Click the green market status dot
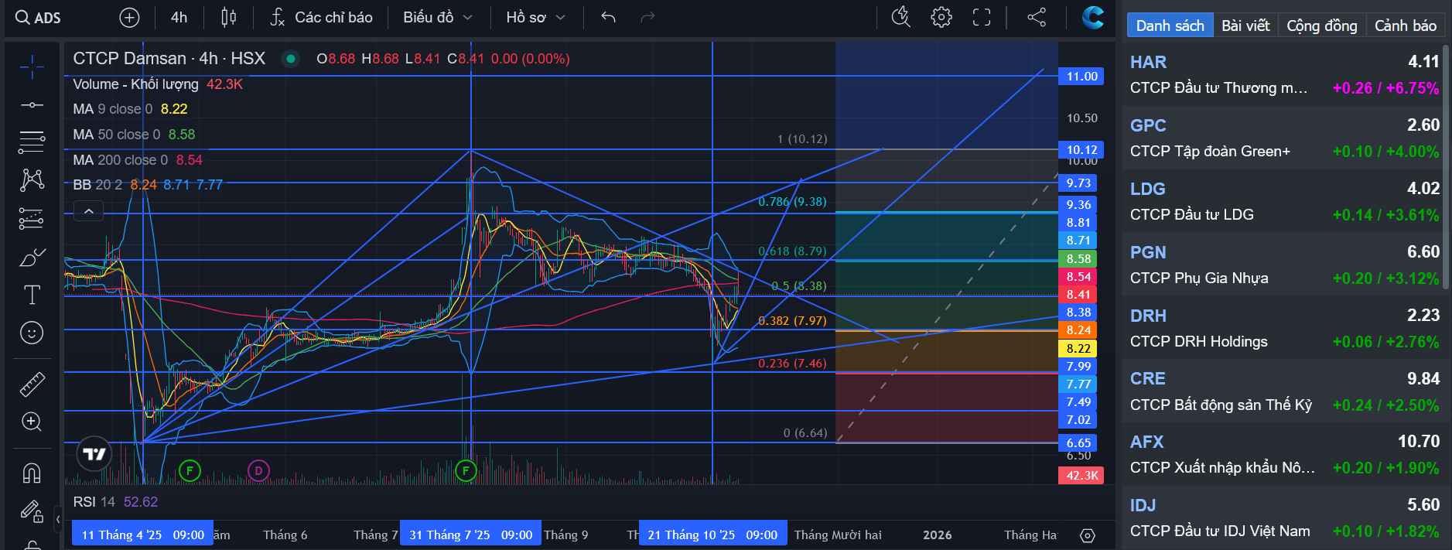 [x=291, y=58]
